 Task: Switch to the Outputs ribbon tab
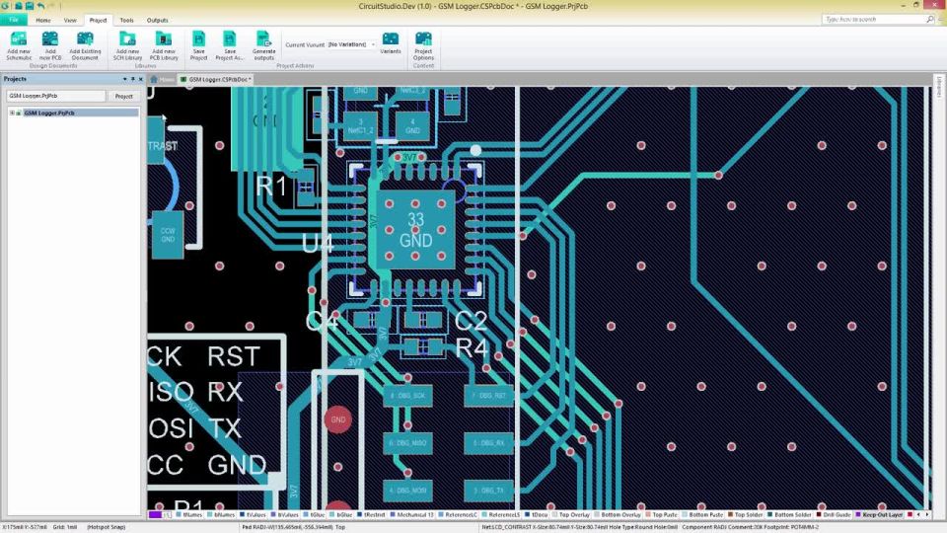tap(157, 20)
